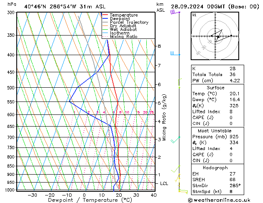Click the Totals Totals value 36
Image resolution: width=263 pixels, height=203 pixels.
tap(232, 74)
